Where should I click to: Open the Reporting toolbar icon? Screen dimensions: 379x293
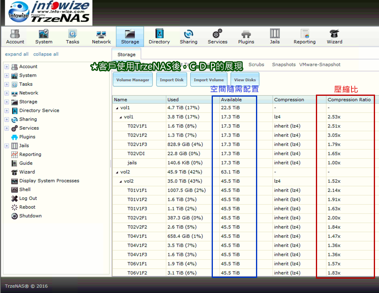point(305,36)
